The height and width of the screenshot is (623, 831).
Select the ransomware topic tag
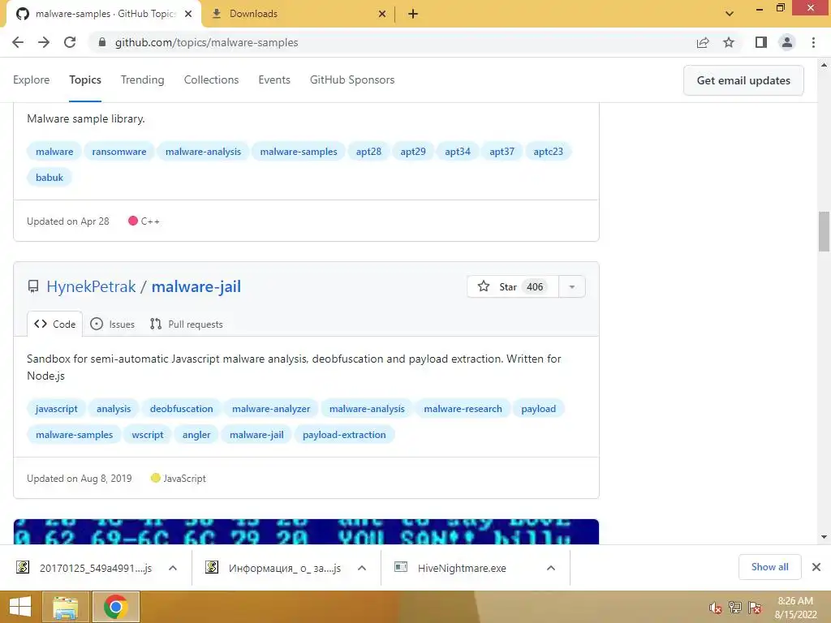coord(118,152)
